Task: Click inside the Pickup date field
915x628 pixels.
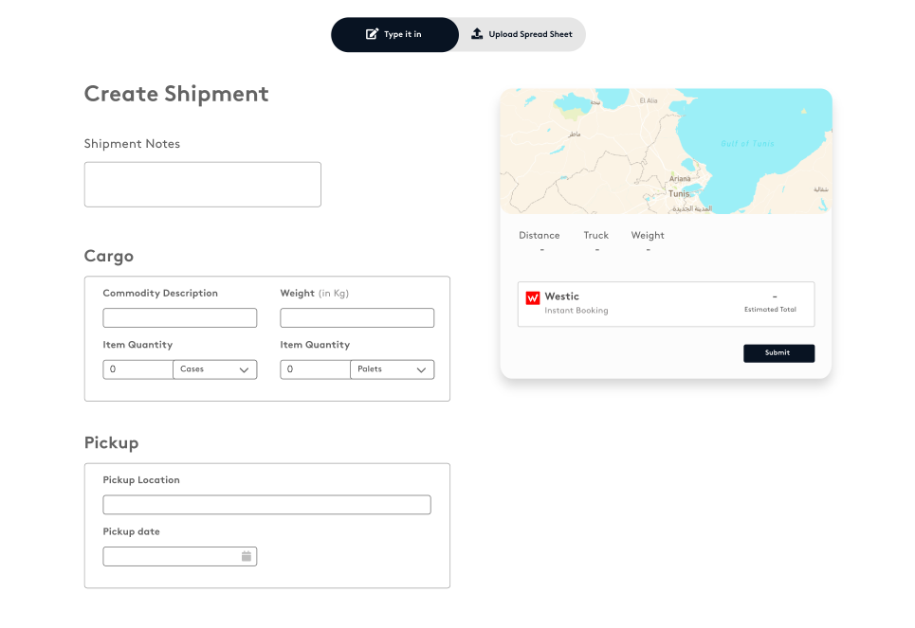Action: click(x=171, y=556)
